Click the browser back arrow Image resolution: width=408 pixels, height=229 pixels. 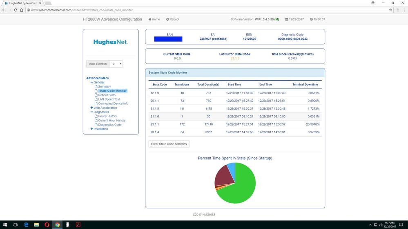click(4, 10)
